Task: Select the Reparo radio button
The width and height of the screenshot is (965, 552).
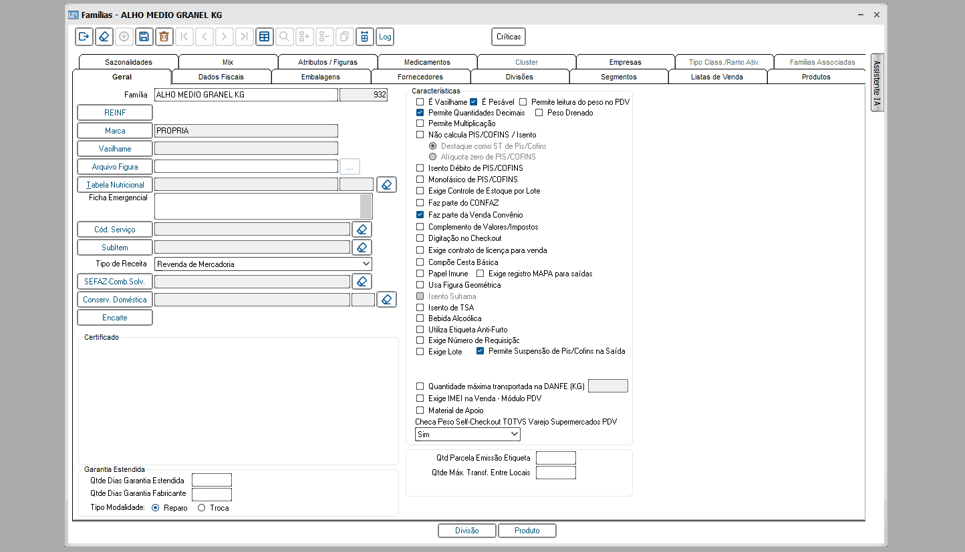Action: (156, 508)
